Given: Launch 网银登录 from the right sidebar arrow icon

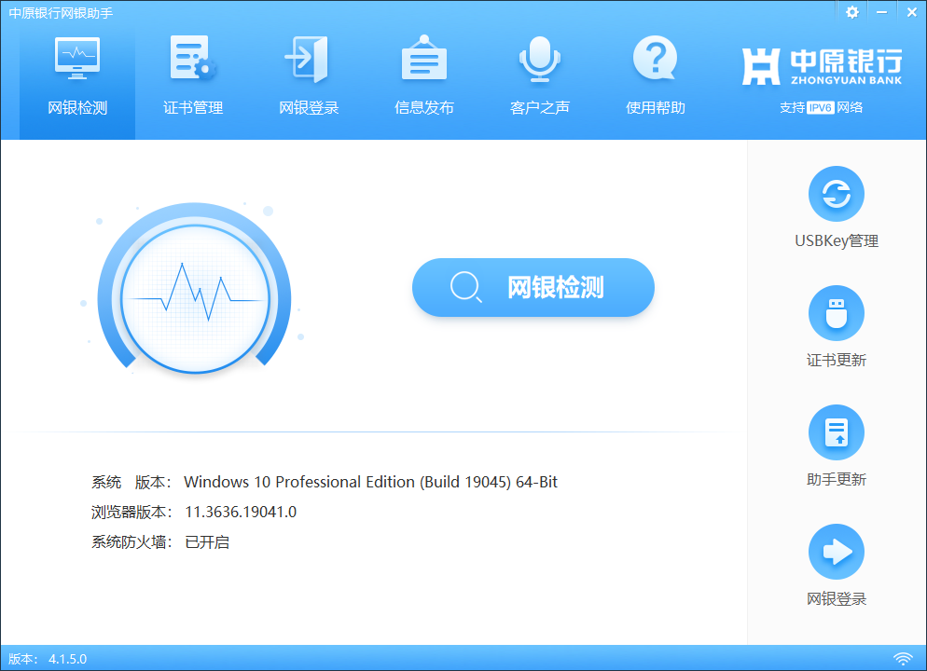Looking at the screenshot, I should coord(836,552).
